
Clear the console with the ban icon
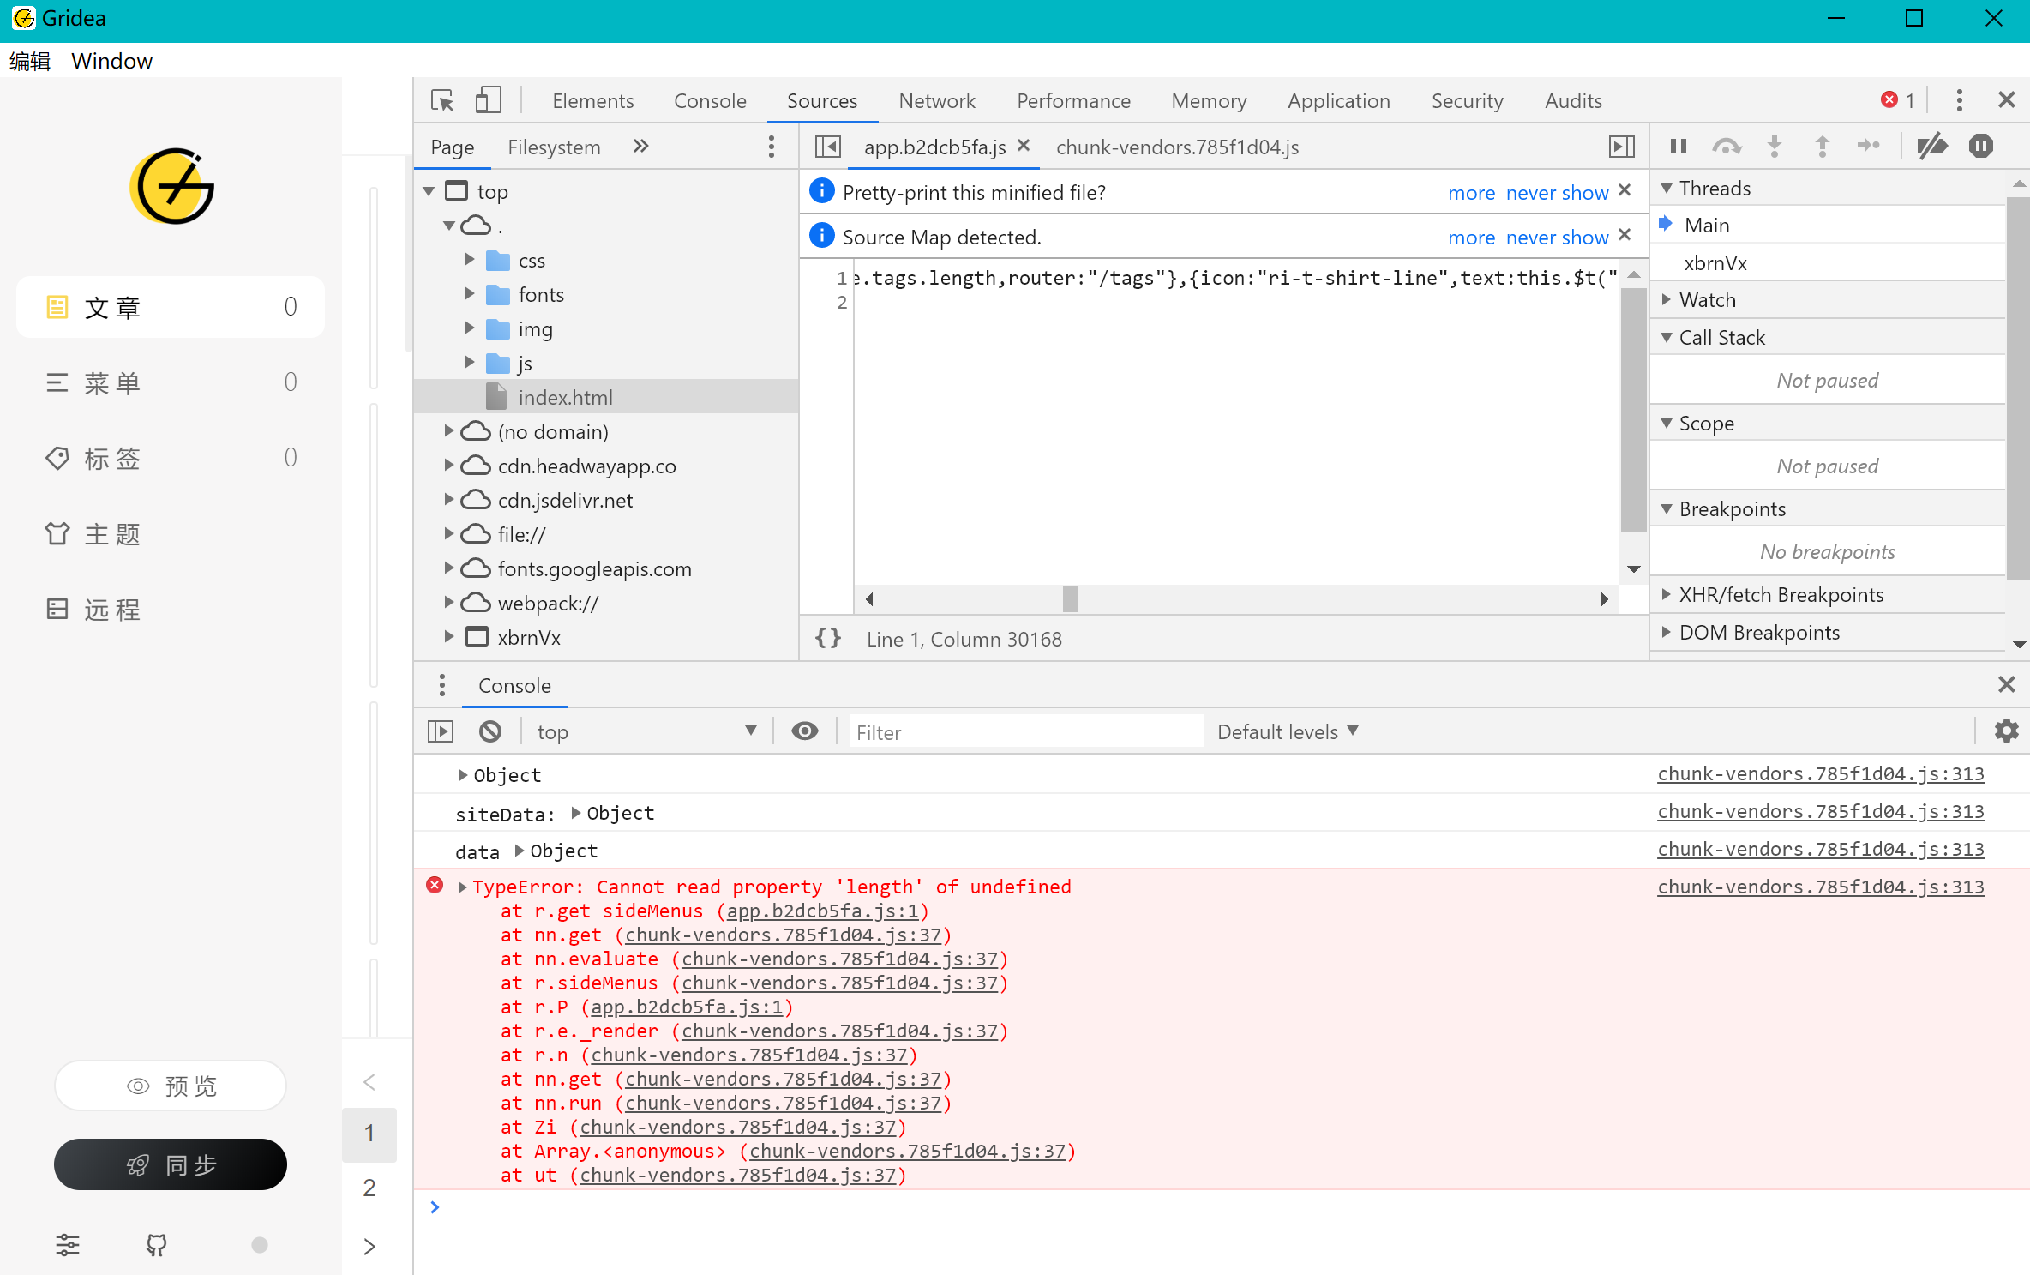tap(489, 731)
